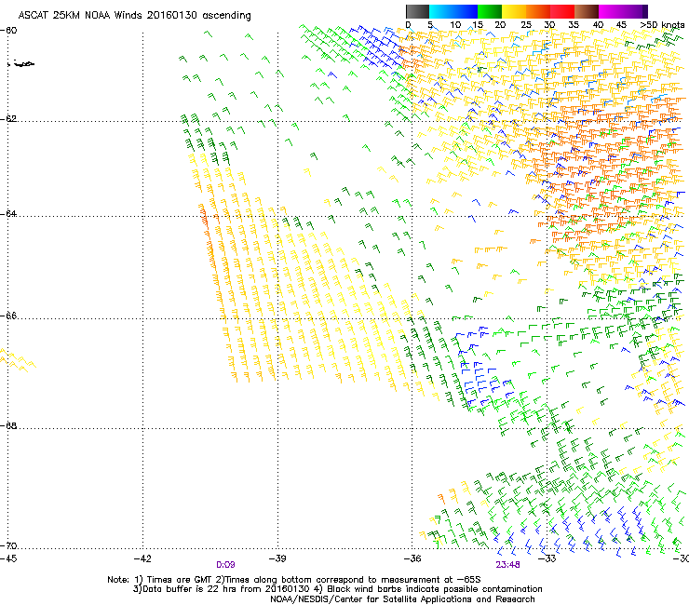Click the -62 latitude axis label
The width and height of the screenshot is (689, 605).
pyautogui.click(x=8, y=119)
